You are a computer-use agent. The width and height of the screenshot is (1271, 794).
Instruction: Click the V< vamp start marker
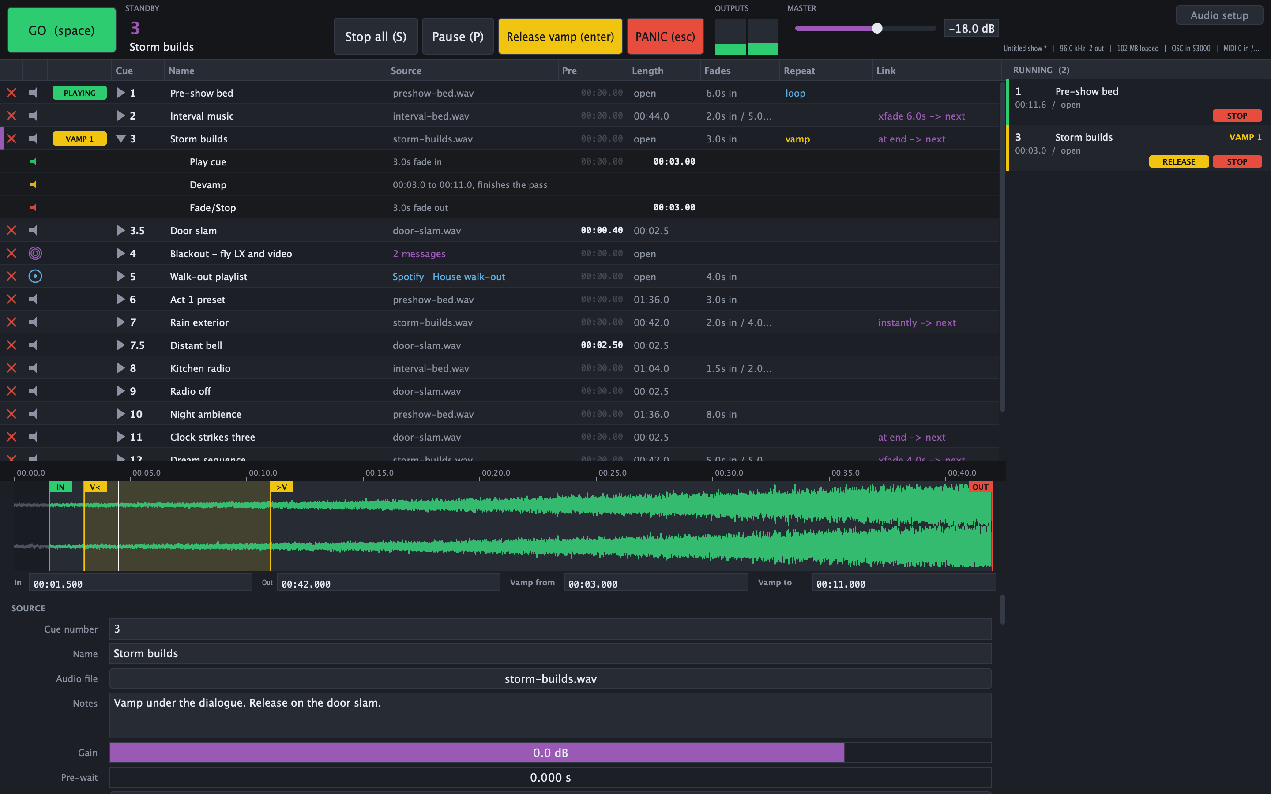(95, 487)
